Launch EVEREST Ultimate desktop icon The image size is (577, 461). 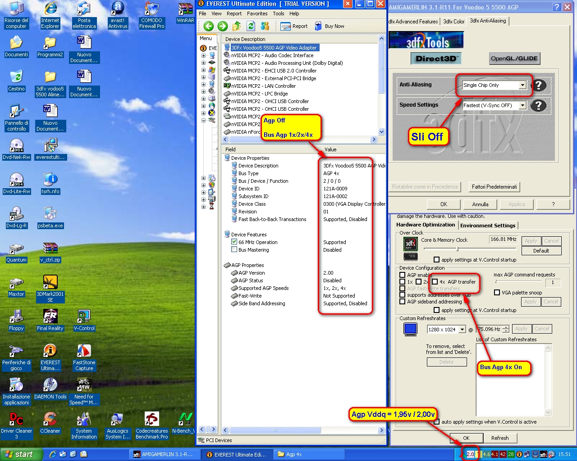coord(50,357)
